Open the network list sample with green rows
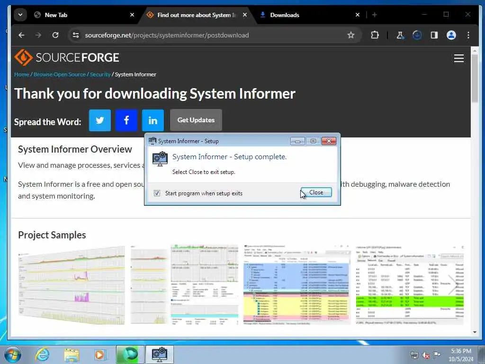 [410, 285]
